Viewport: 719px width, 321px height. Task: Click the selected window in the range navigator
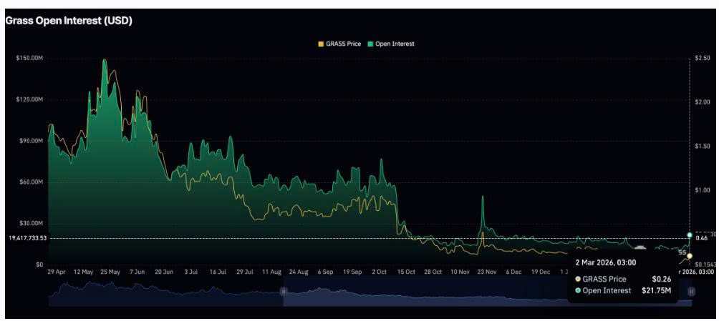(487, 293)
